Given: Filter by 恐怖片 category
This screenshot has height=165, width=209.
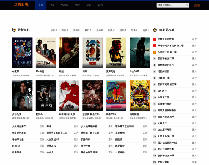Looking at the screenshot, I should pos(100,31).
